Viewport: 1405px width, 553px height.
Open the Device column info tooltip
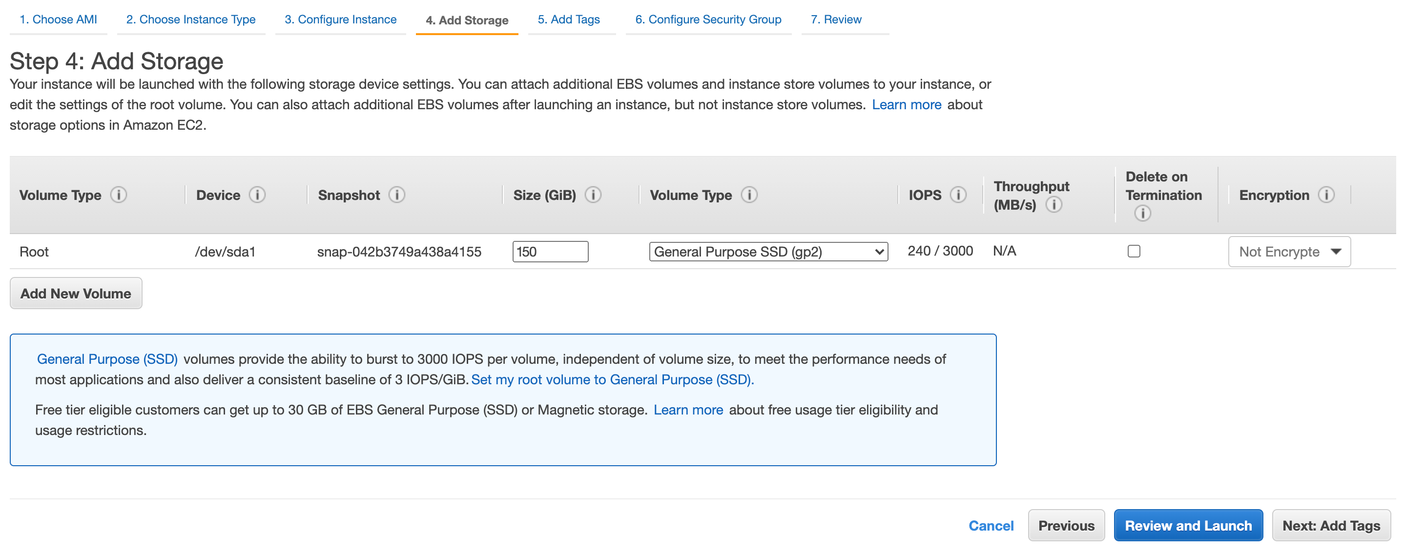257,195
